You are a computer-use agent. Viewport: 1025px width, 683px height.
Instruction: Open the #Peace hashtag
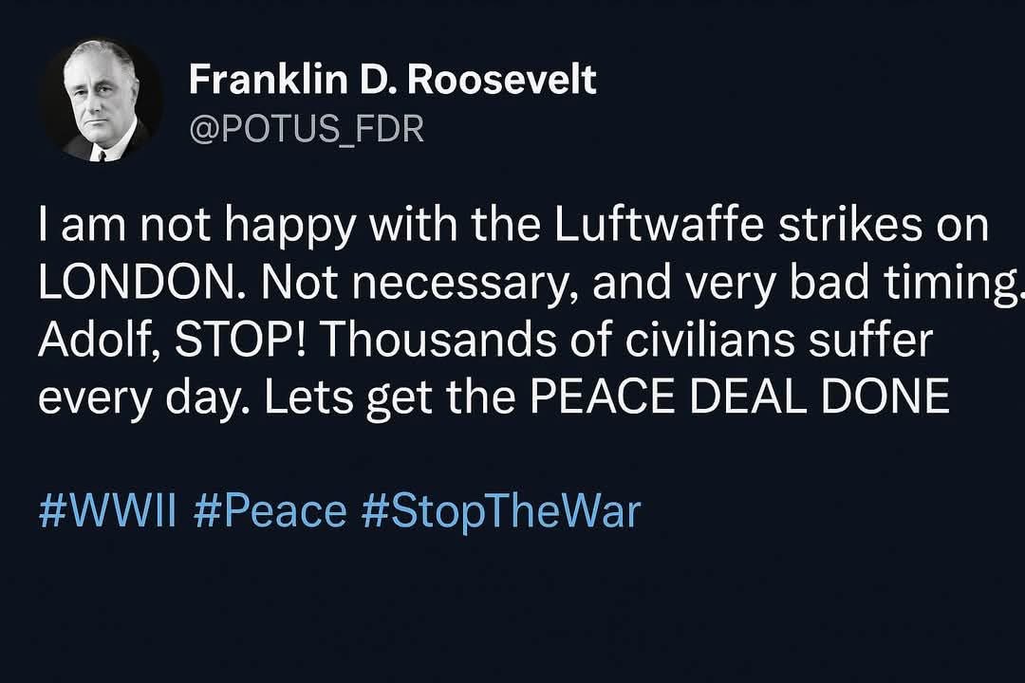coord(270,510)
